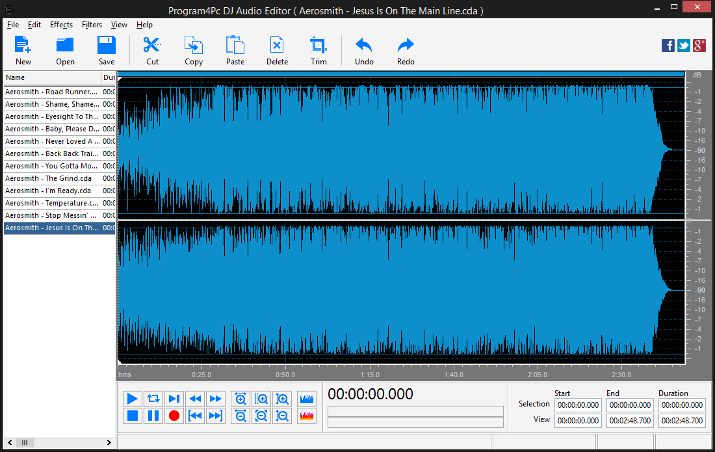This screenshot has width=715, height=452.
Task: Switch to spectral view
Action: (306, 416)
